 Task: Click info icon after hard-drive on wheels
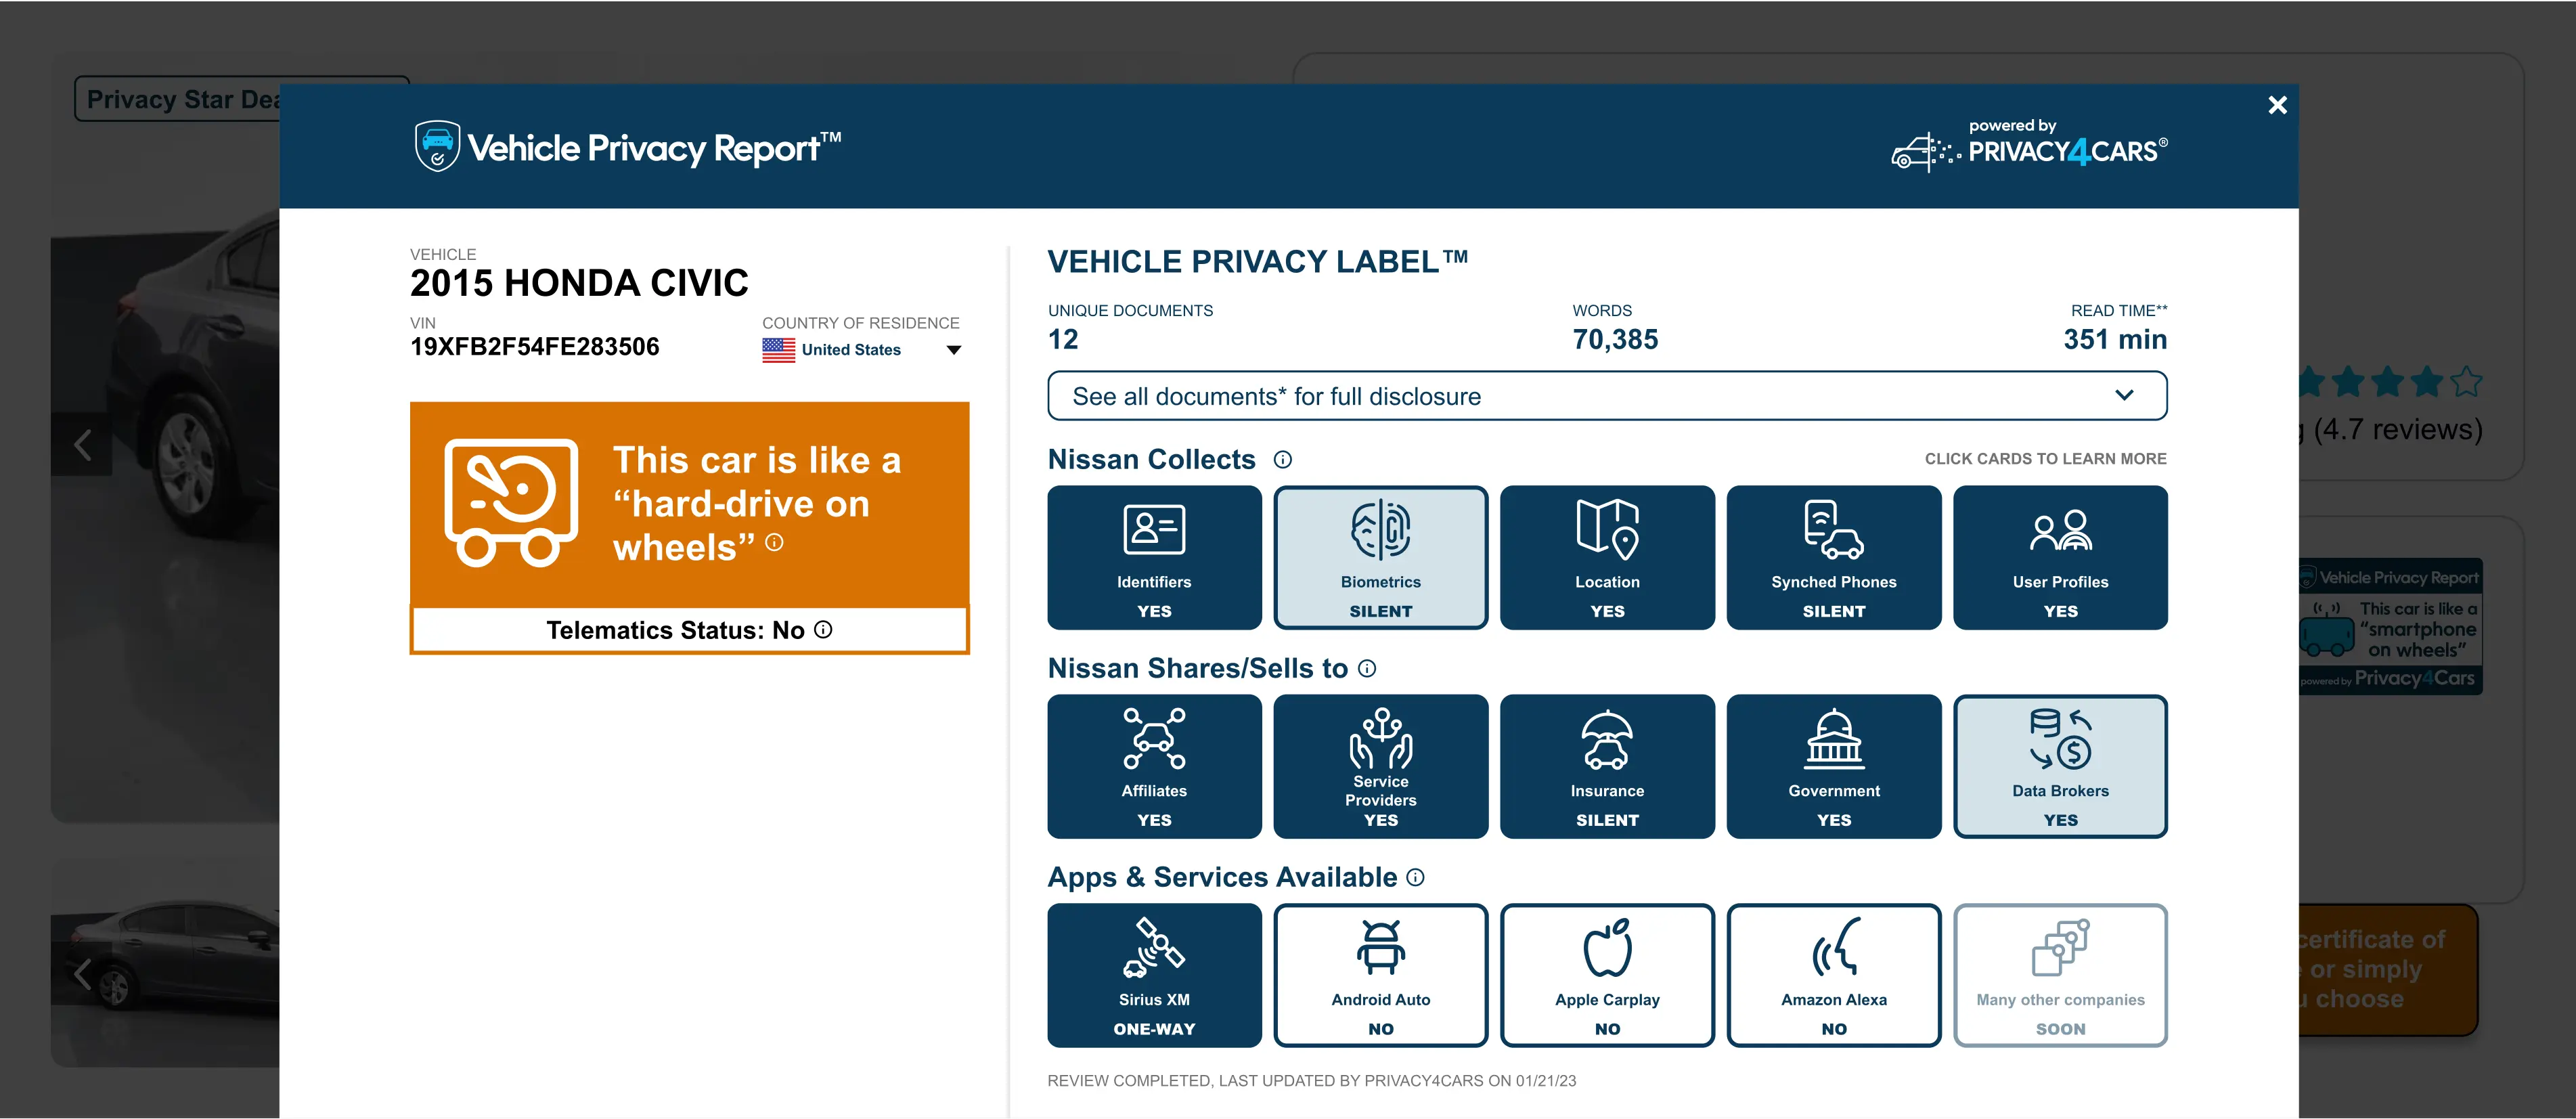click(774, 543)
